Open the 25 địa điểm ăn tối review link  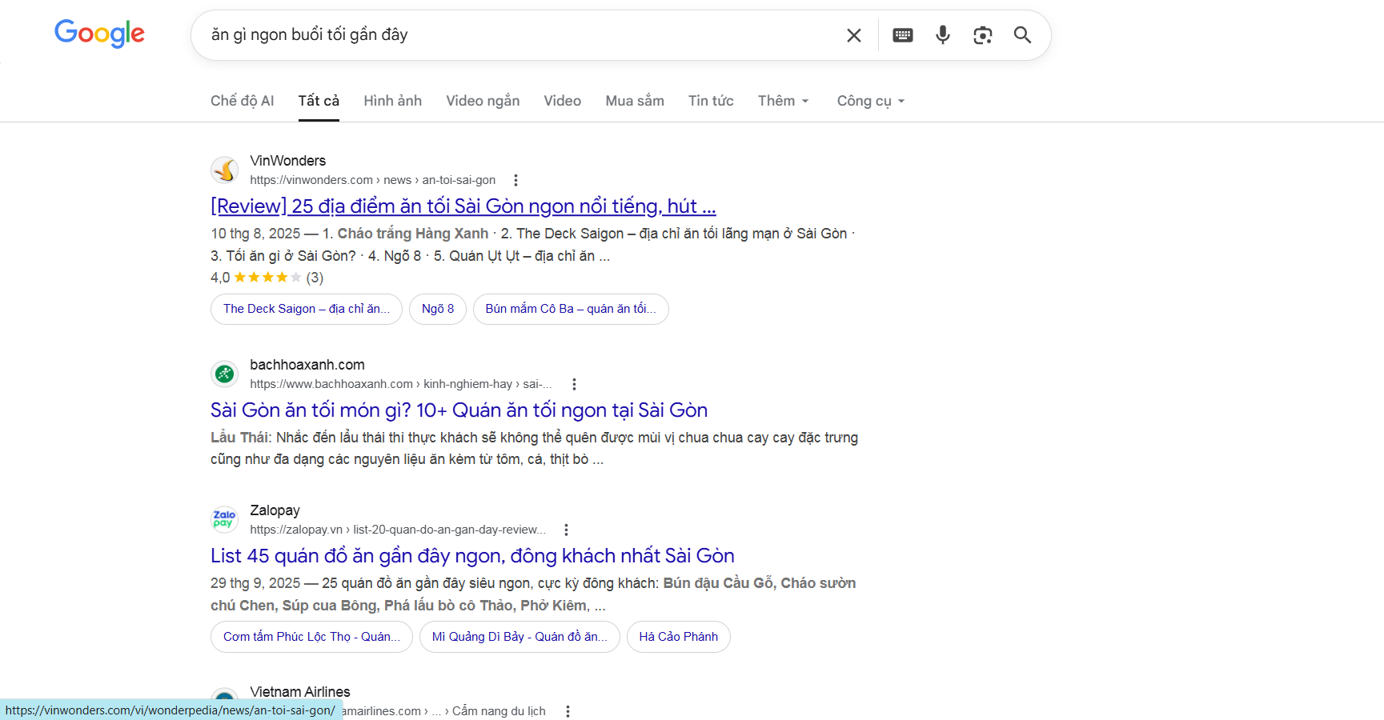pyautogui.click(x=463, y=206)
